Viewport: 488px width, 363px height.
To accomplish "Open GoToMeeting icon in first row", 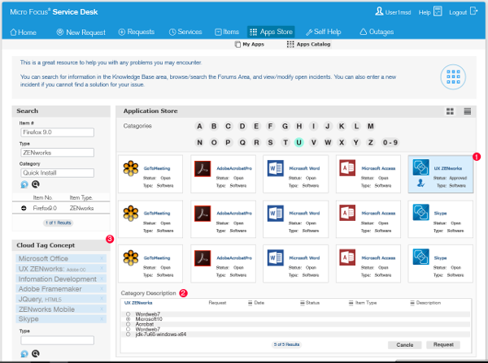I will (131, 168).
